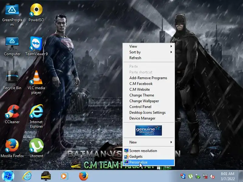Open the C.M pinned taskbar icon

[x=46, y=176]
